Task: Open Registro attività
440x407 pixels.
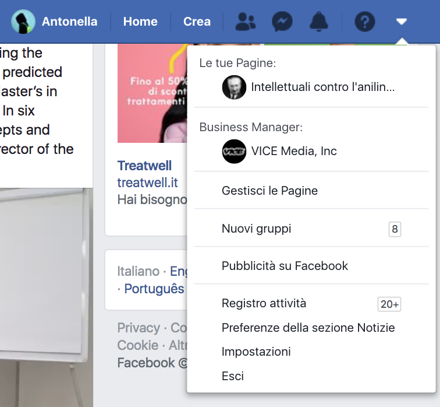Action: 264,303
